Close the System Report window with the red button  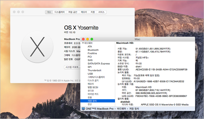point(83,39)
